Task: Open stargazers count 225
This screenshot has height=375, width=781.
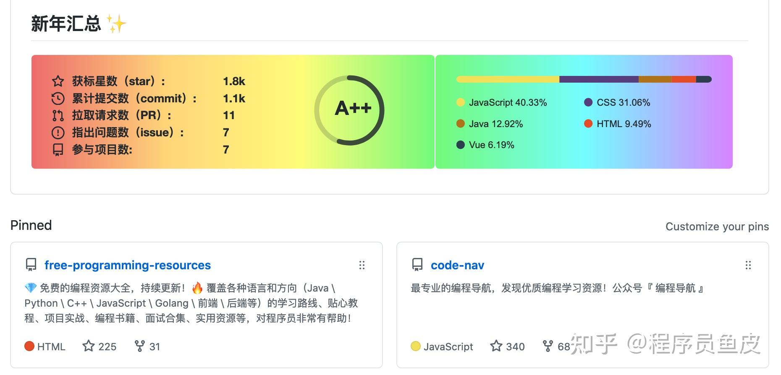Action: coord(107,346)
